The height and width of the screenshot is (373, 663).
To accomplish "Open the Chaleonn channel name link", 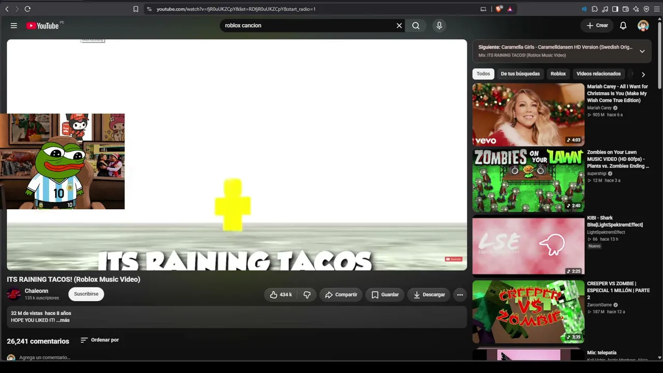I will point(36,291).
